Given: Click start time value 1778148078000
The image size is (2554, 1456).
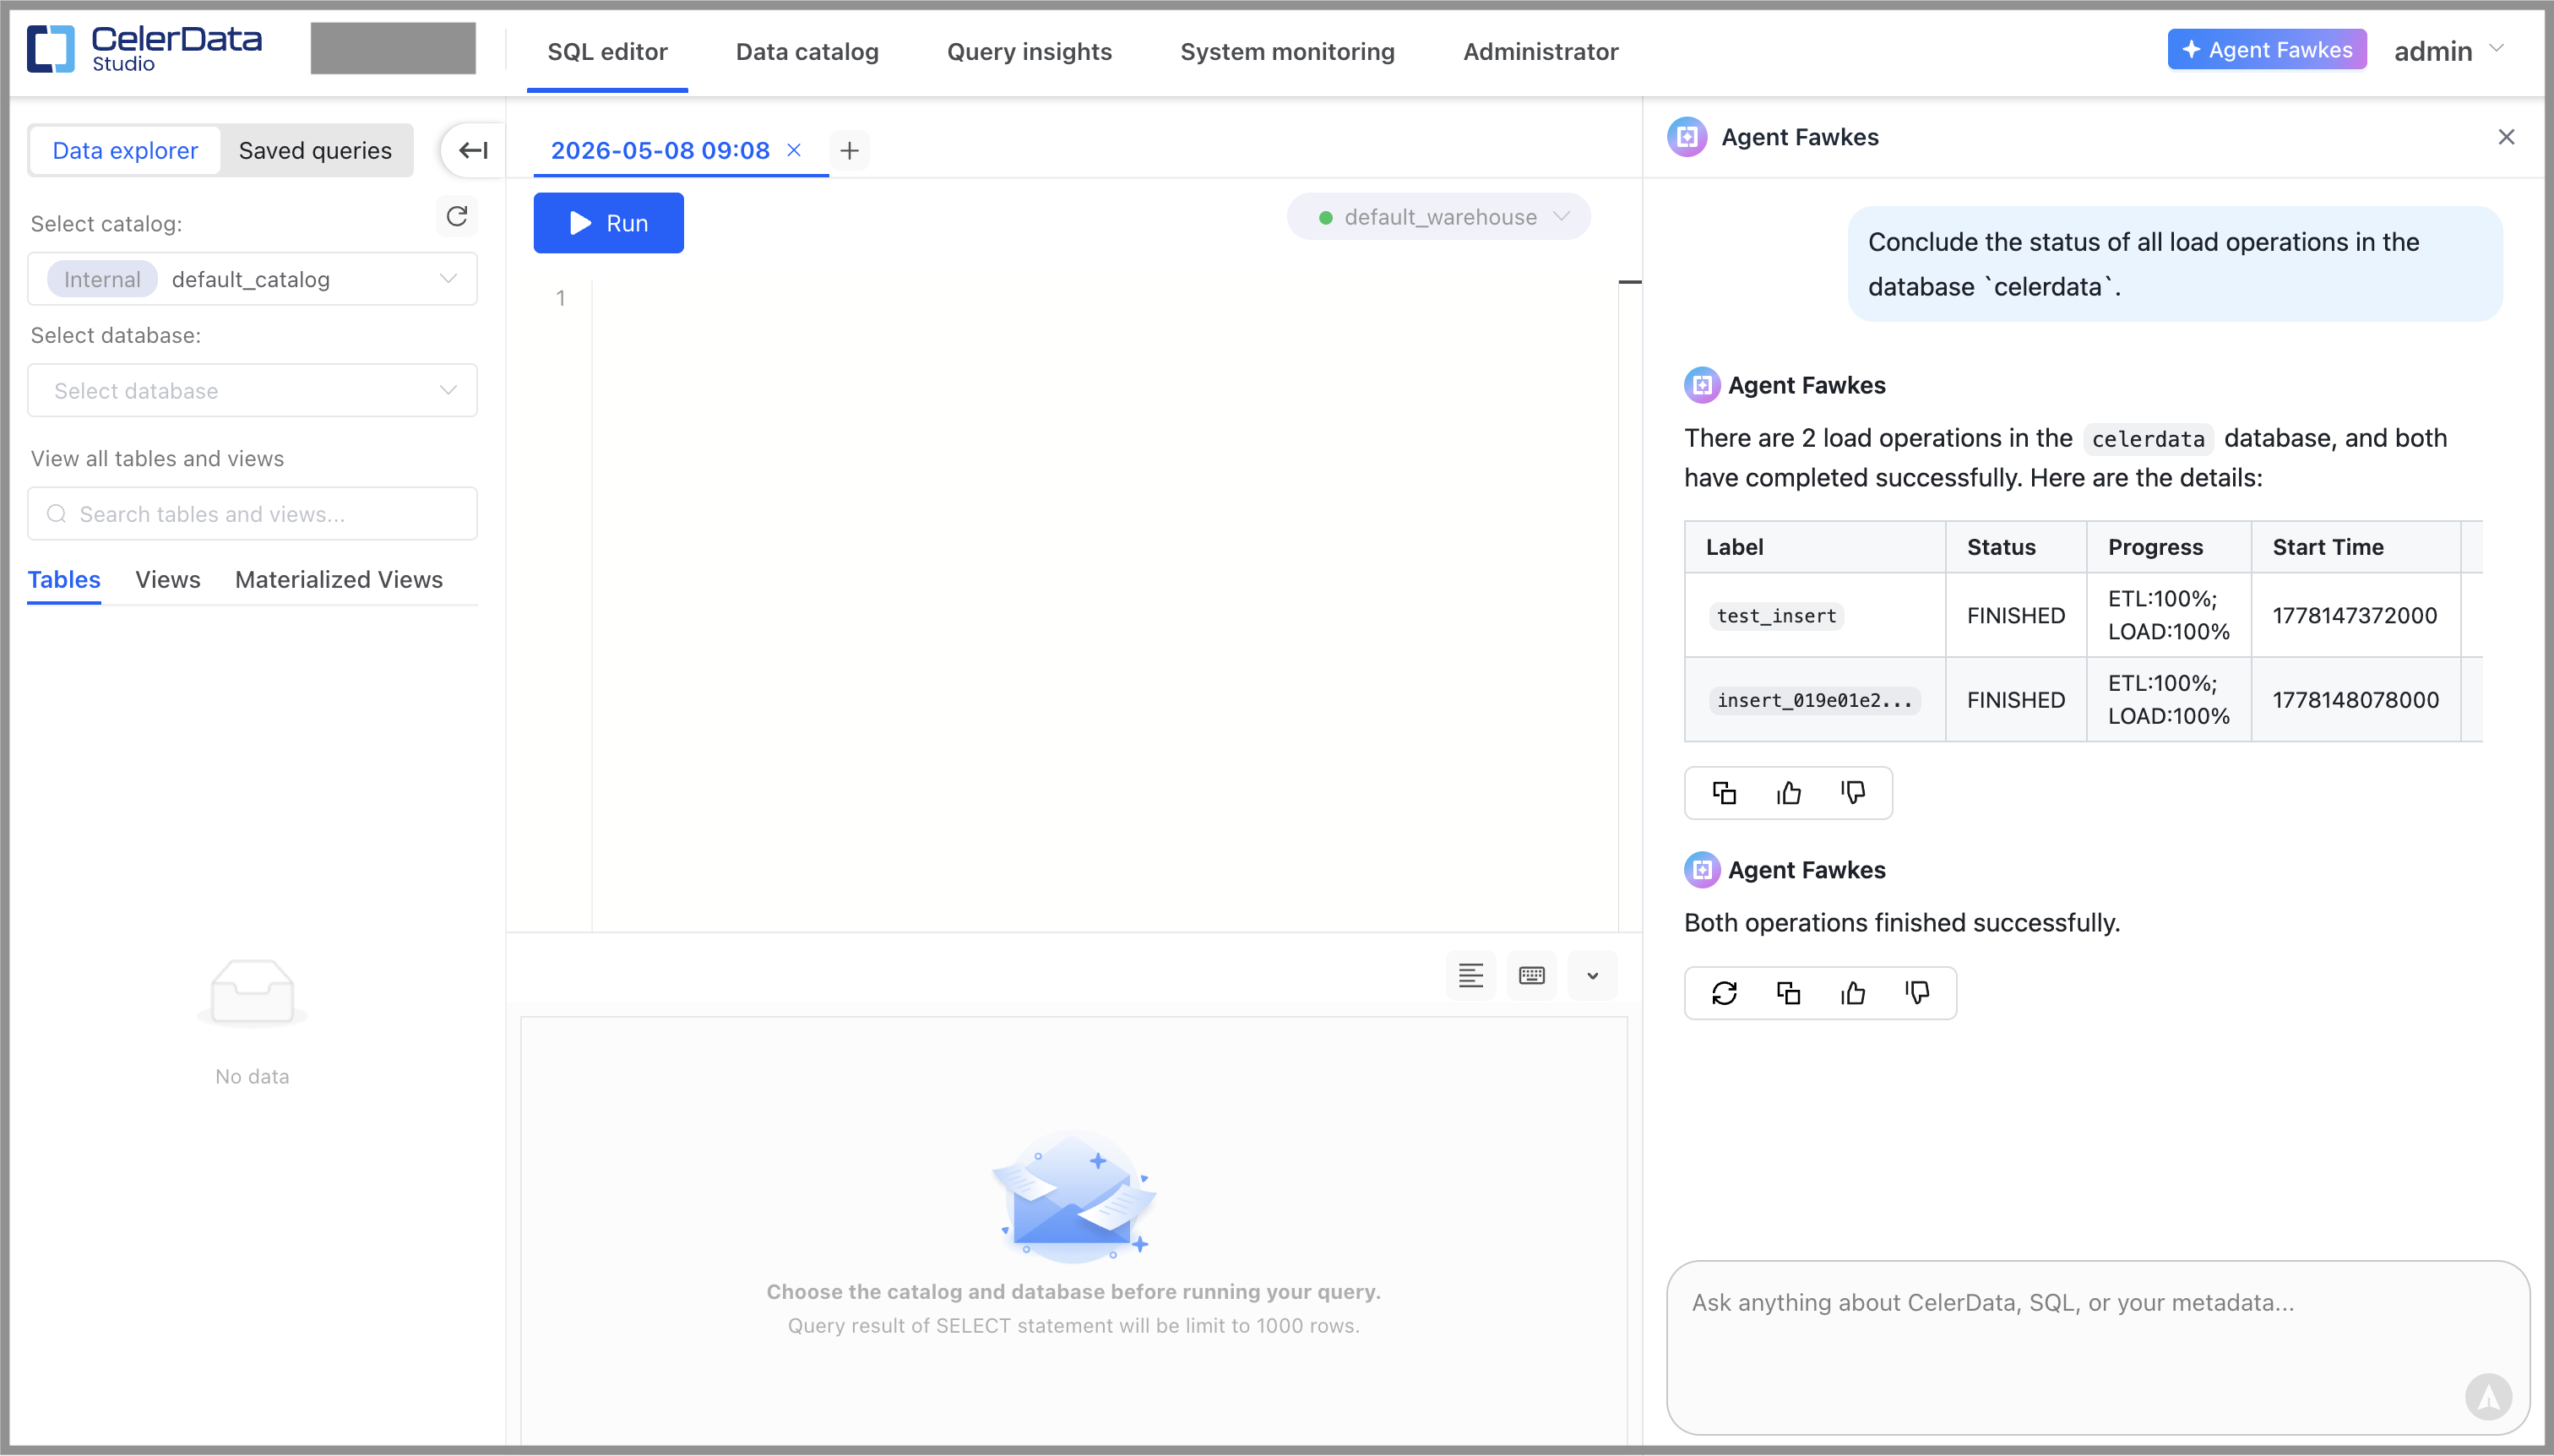Looking at the screenshot, I should point(2355,700).
